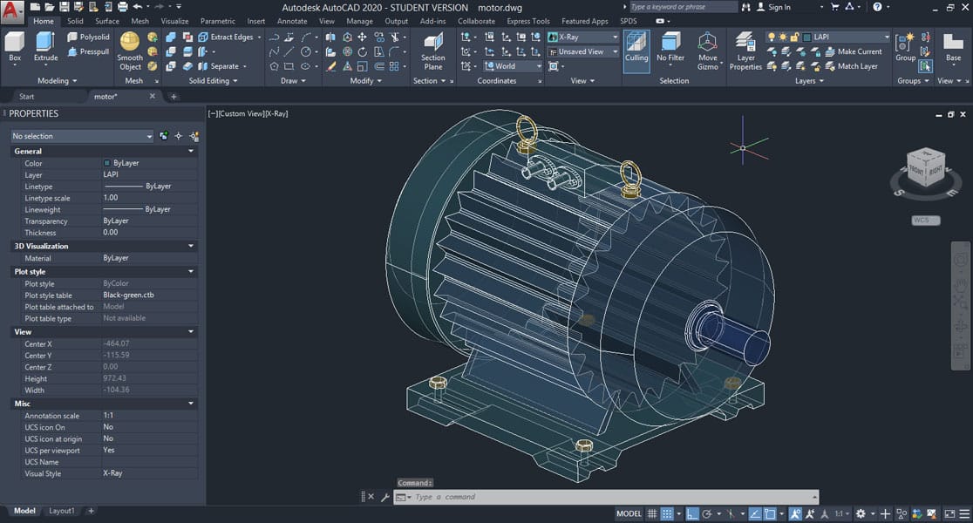Select the Move tool in Modify panel

click(362, 37)
